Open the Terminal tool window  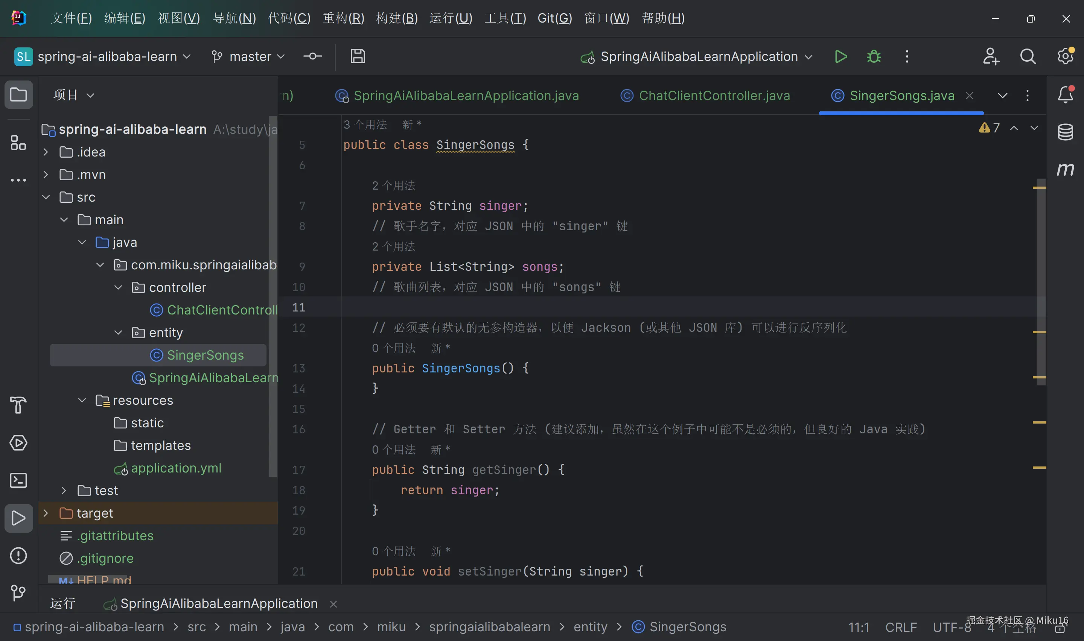[18, 480]
